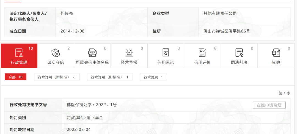Open the 严重失信主体名单 icon
297x134 pixels.
pos(92,53)
